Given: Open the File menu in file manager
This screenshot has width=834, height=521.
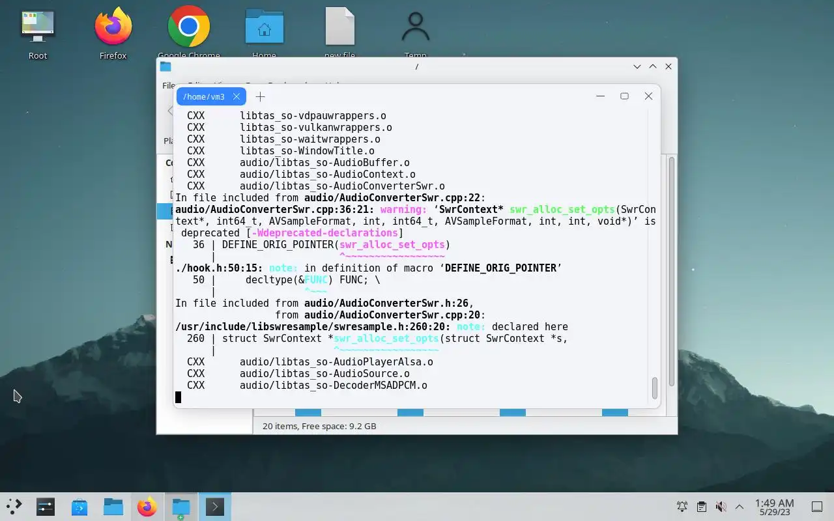Looking at the screenshot, I should point(168,85).
